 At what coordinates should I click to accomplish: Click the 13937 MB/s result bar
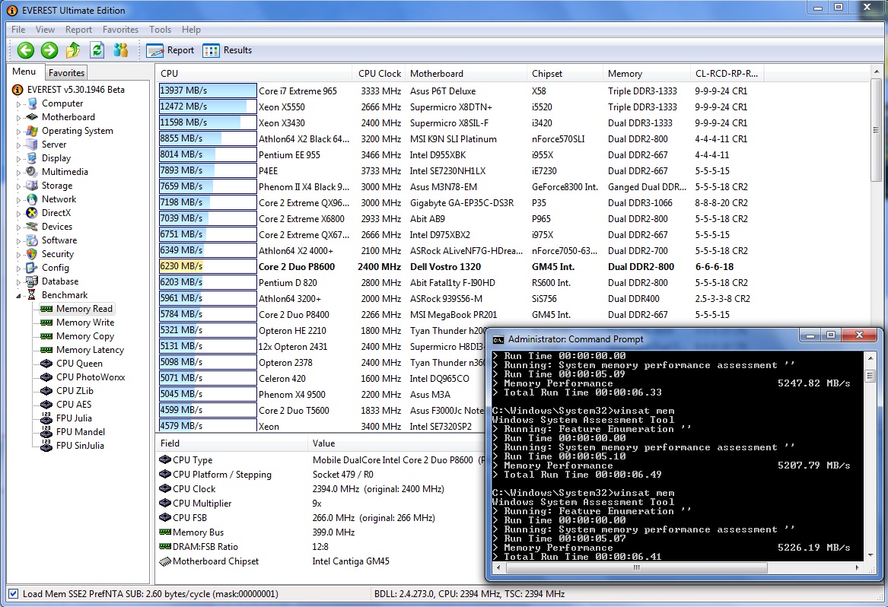click(x=208, y=91)
